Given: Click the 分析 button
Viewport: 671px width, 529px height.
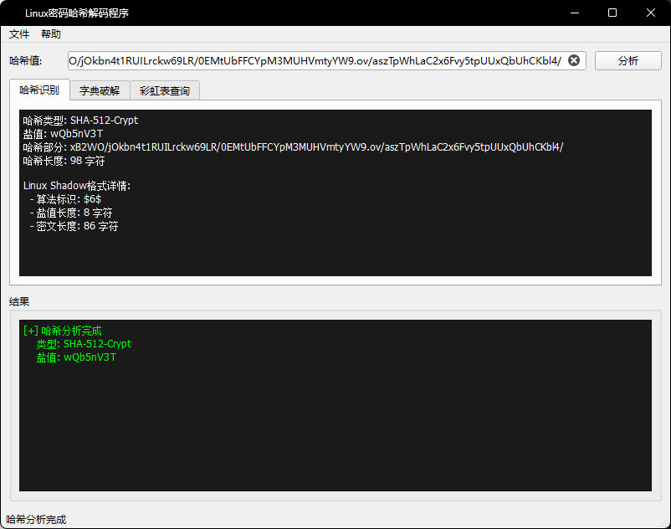Looking at the screenshot, I should click(627, 60).
